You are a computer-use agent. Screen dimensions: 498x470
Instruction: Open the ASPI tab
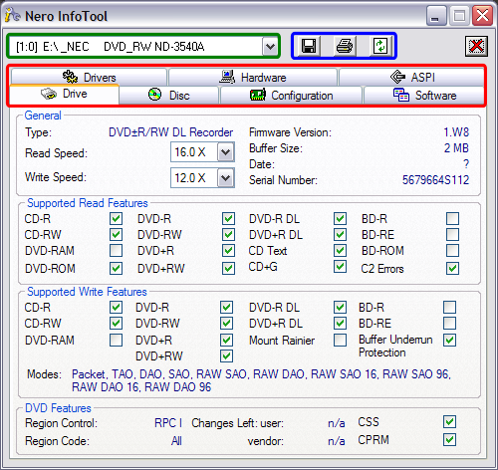coord(411,77)
